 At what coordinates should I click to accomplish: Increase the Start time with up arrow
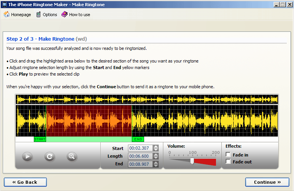(156, 147)
